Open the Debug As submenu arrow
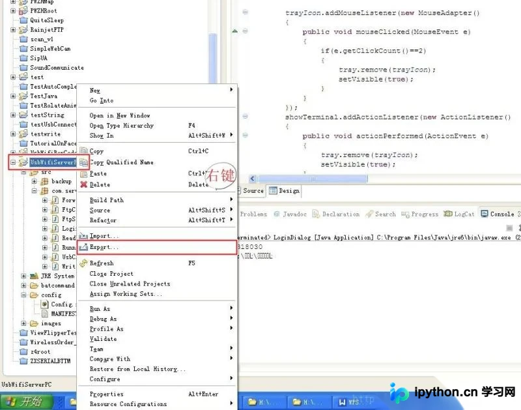 [231, 318]
